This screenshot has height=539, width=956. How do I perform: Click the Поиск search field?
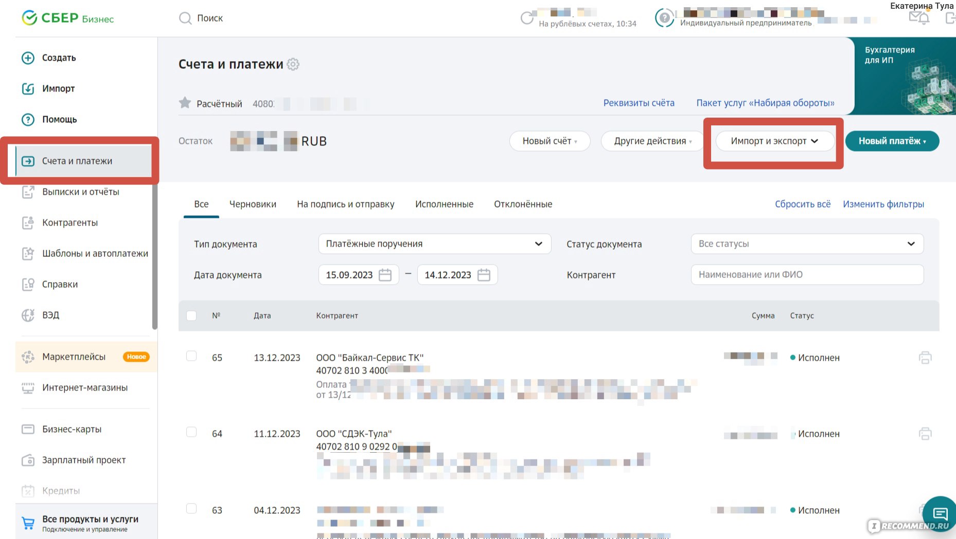tap(210, 18)
